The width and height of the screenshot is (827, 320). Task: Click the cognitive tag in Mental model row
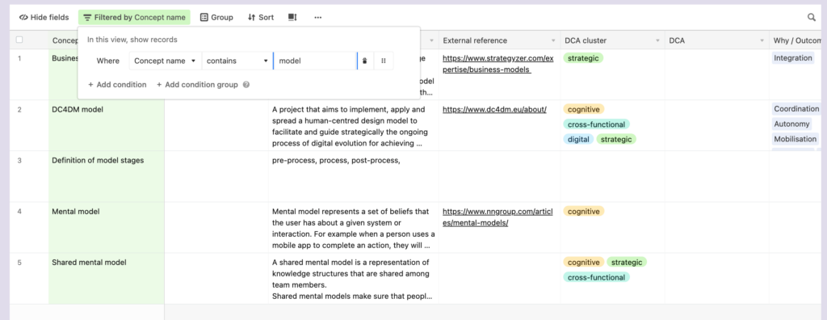pyautogui.click(x=584, y=211)
